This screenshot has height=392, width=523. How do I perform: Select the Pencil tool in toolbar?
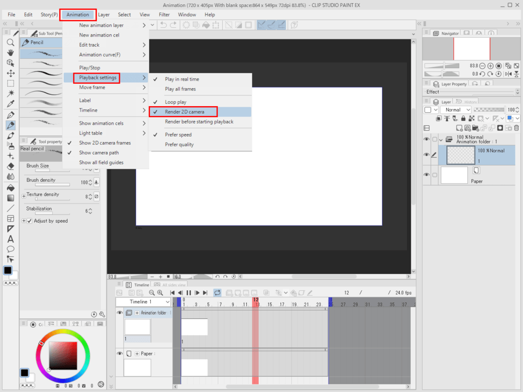coord(10,125)
